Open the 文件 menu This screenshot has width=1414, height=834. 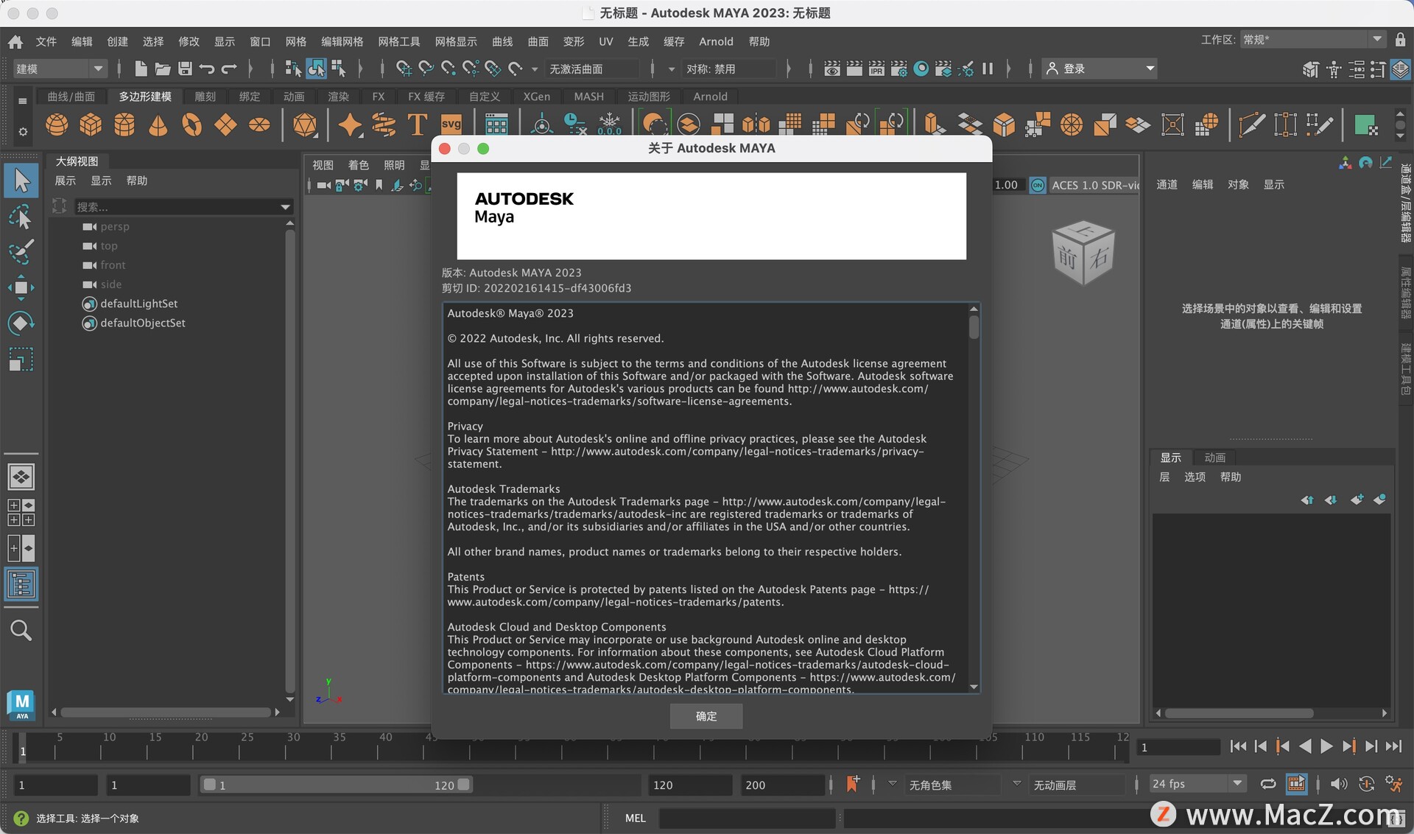46,41
